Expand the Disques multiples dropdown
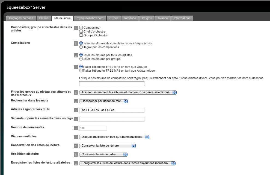The image size is (270, 175). point(114,137)
